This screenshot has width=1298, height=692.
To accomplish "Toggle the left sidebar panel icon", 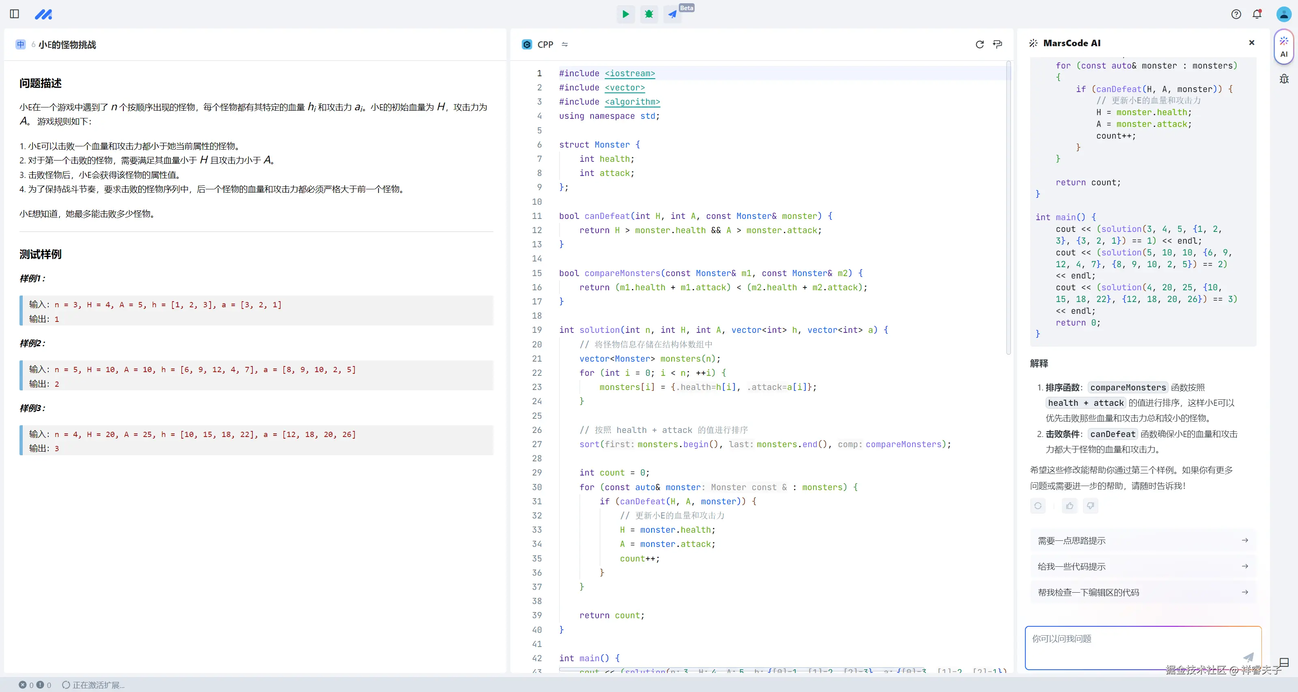I will click(15, 14).
